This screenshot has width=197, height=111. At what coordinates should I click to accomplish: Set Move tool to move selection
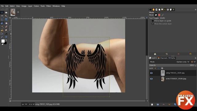pyautogui.click(x=159, y=15)
